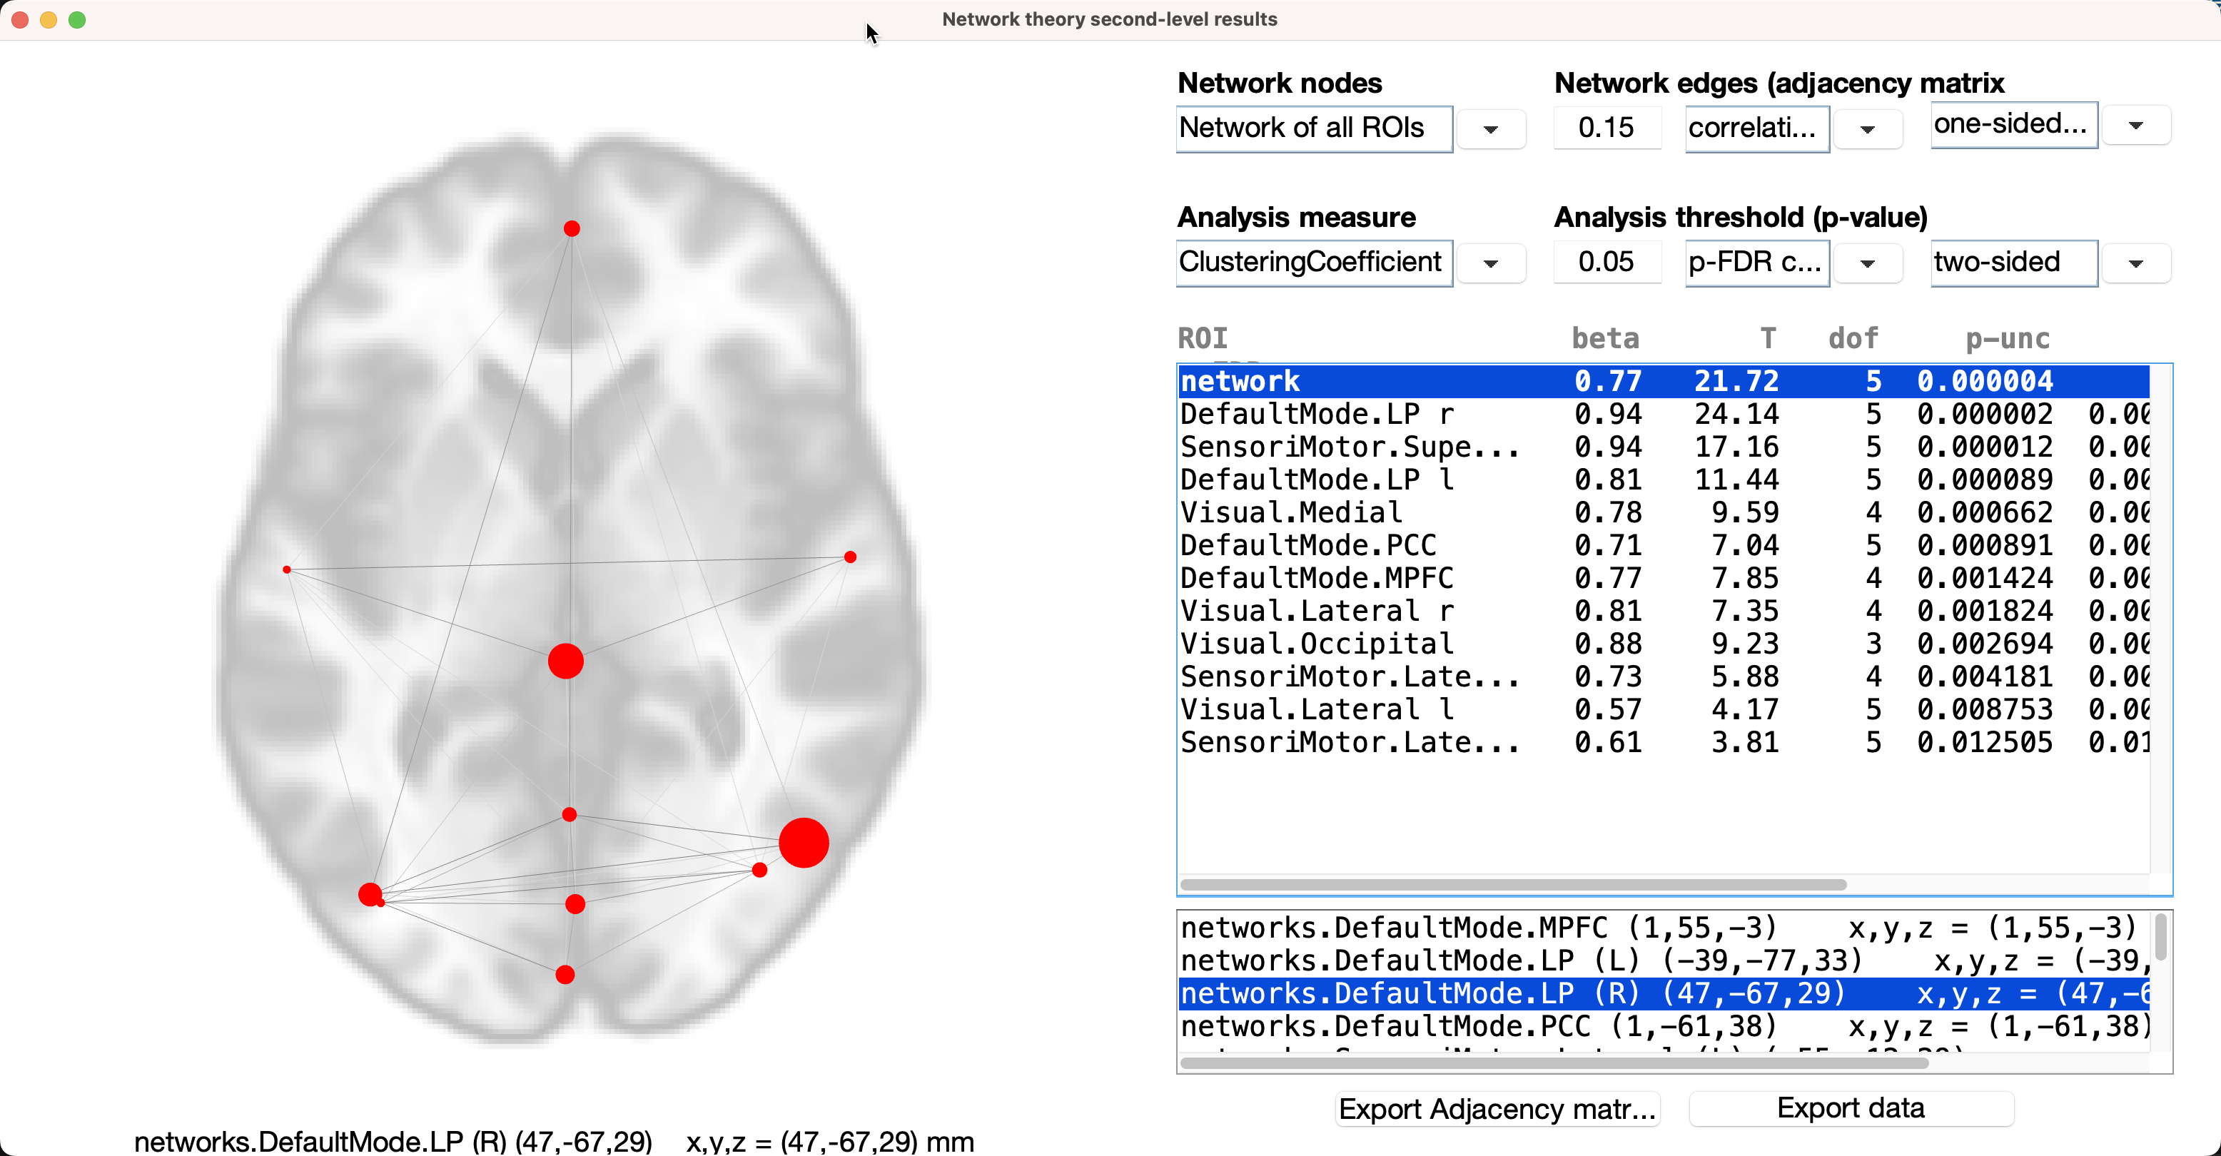2221x1156 pixels.
Task: Click the results table horizontal scrollbar
Action: pyautogui.click(x=1513, y=884)
